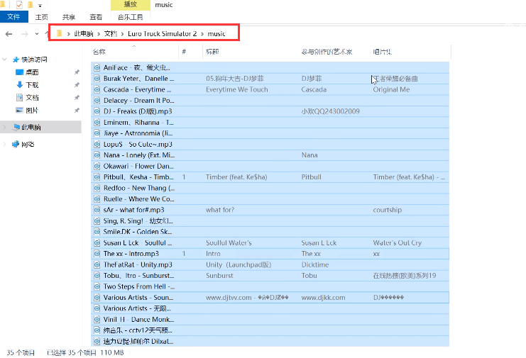Click the Timber (feat. Ke$ha) title cell
The height and width of the screenshot is (358, 526).
click(236, 177)
